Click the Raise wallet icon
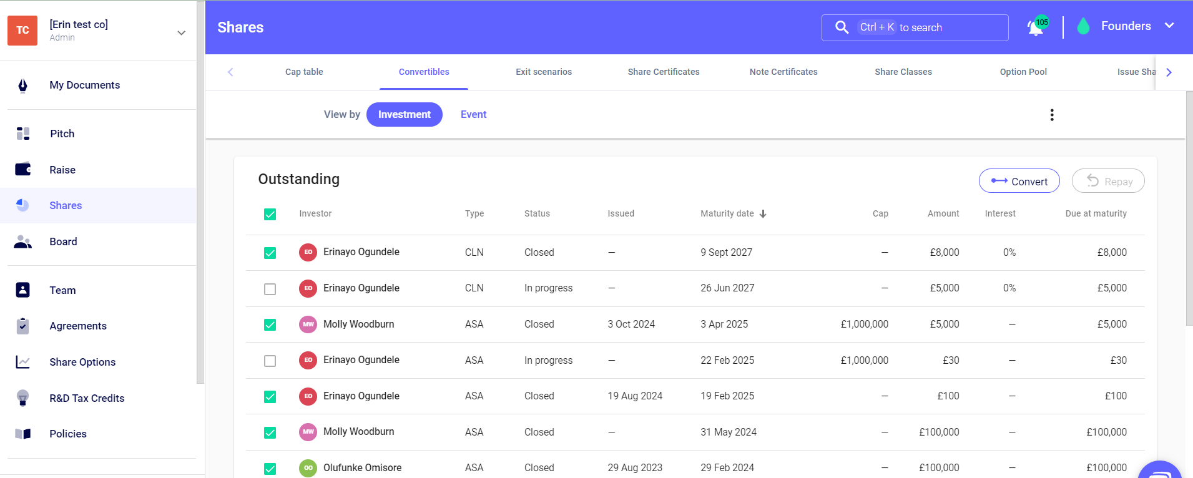The width and height of the screenshot is (1193, 478). point(23,170)
